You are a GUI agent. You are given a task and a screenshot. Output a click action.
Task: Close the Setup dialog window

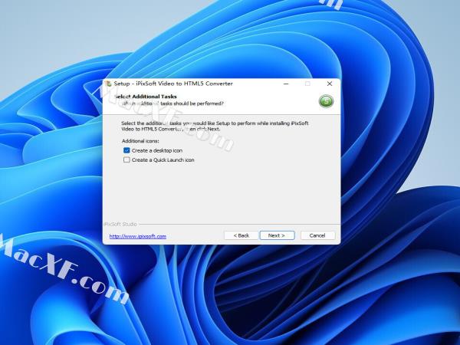click(330, 84)
